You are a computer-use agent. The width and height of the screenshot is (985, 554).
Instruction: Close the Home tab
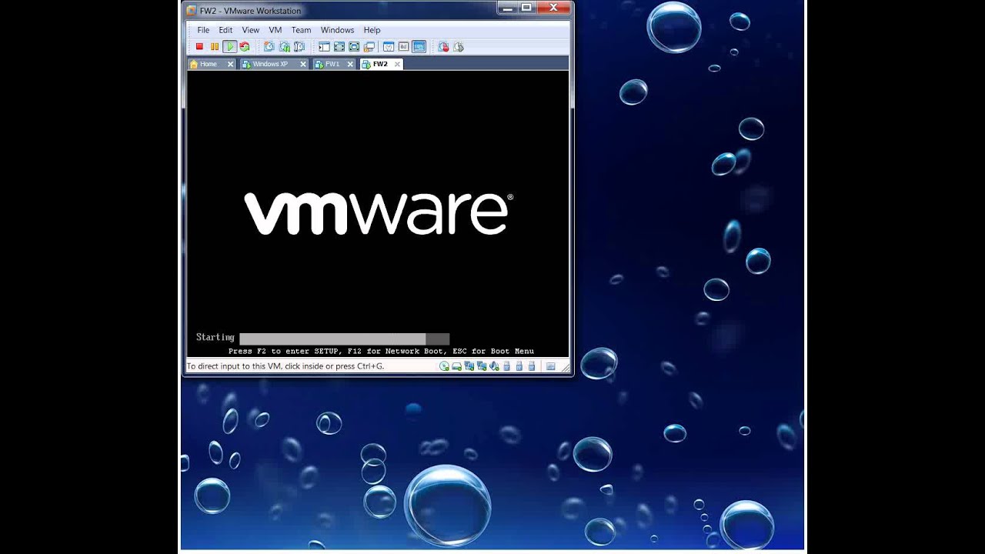230,65
